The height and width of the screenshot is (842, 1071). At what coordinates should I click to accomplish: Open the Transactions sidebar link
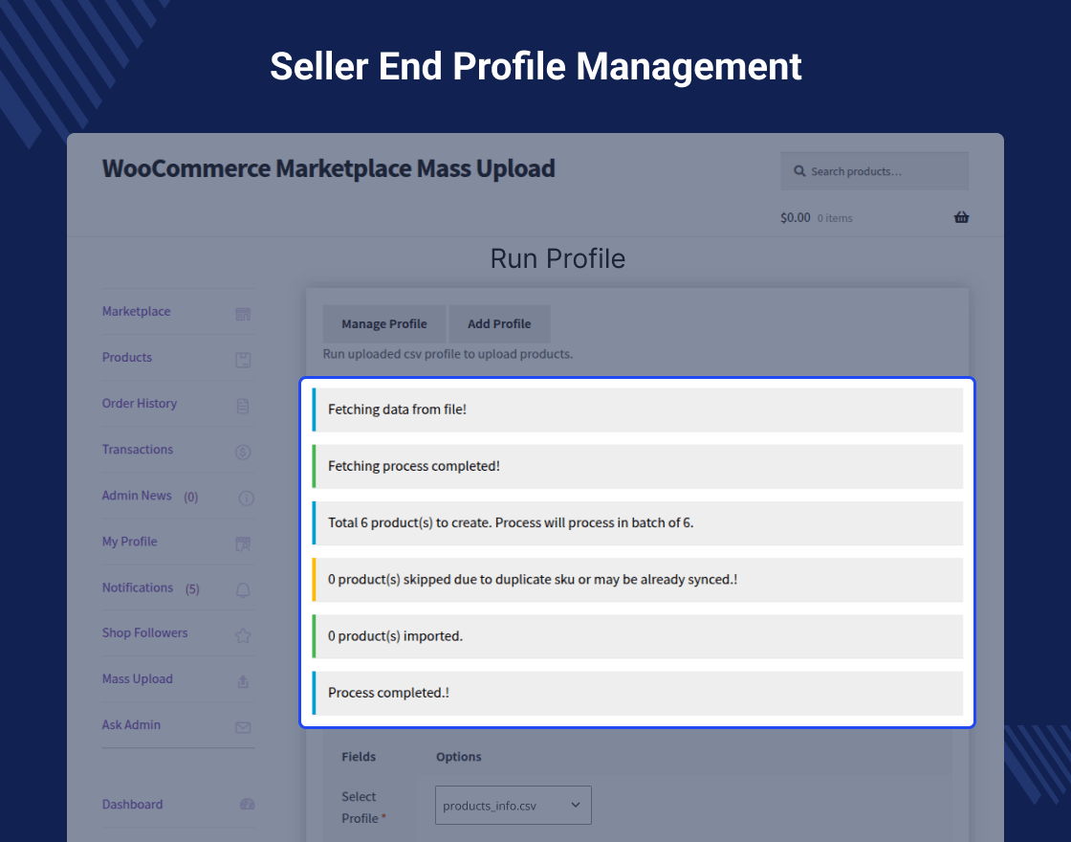pyautogui.click(x=138, y=450)
